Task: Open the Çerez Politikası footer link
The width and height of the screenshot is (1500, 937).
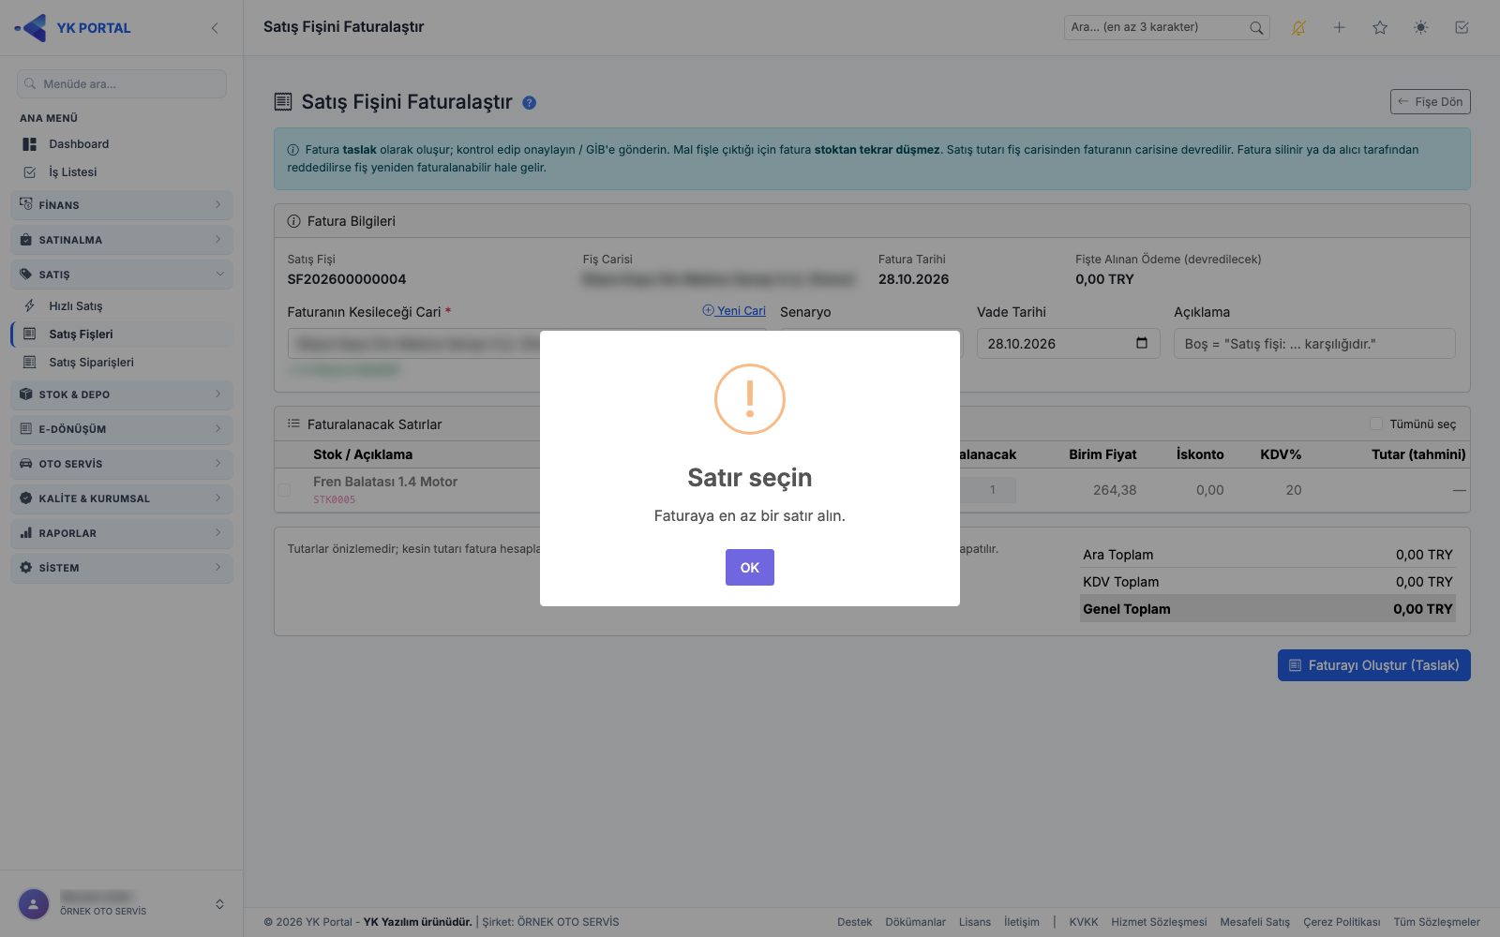Action: click(x=1342, y=922)
